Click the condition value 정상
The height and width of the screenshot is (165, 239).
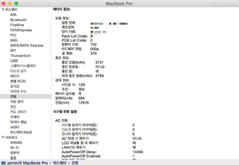(82, 89)
